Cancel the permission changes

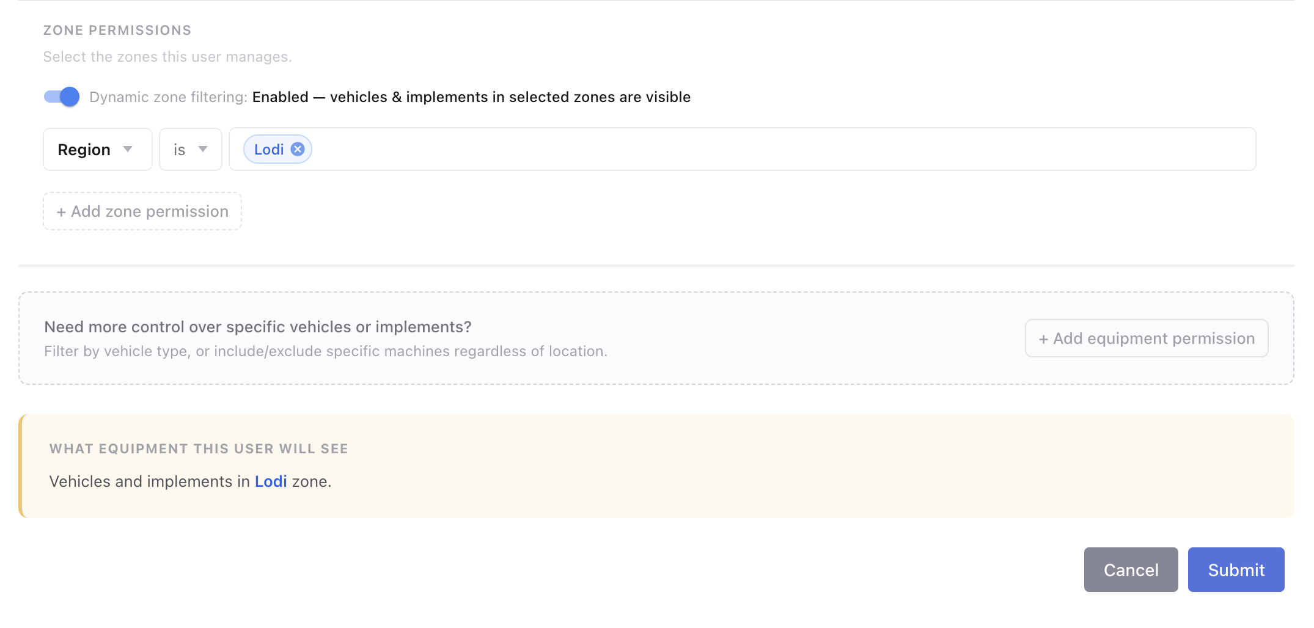click(x=1131, y=569)
